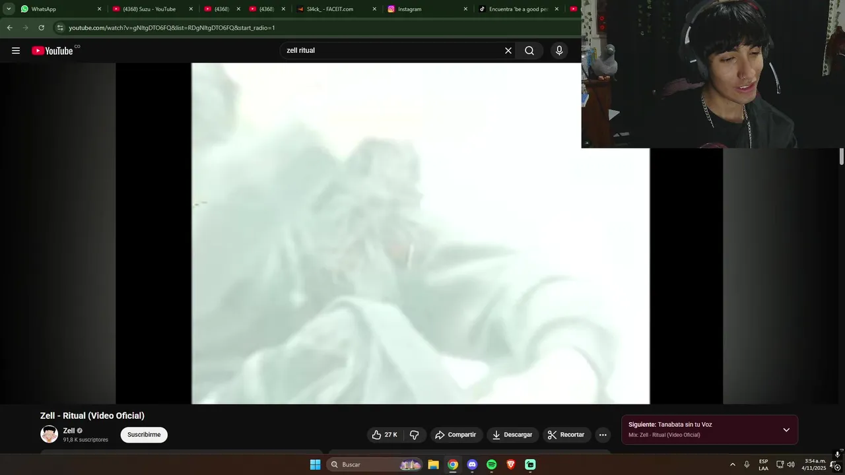This screenshot has width=845, height=475.
Task: Click the browser forward arrow
Action: (x=26, y=28)
